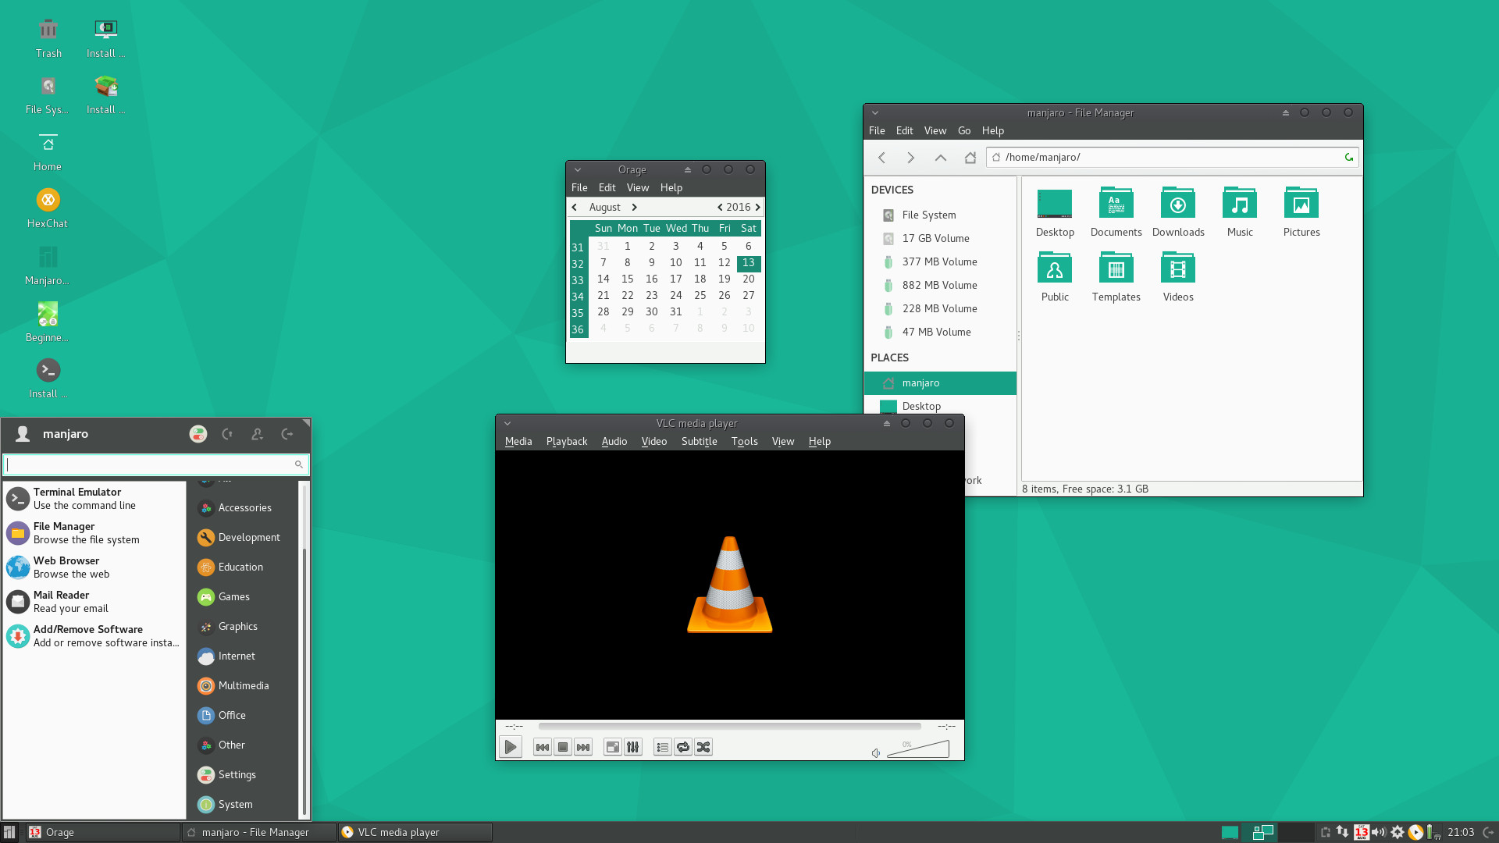Toggle shuffle playback in VLC
1499x843 pixels.
point(703,747)
